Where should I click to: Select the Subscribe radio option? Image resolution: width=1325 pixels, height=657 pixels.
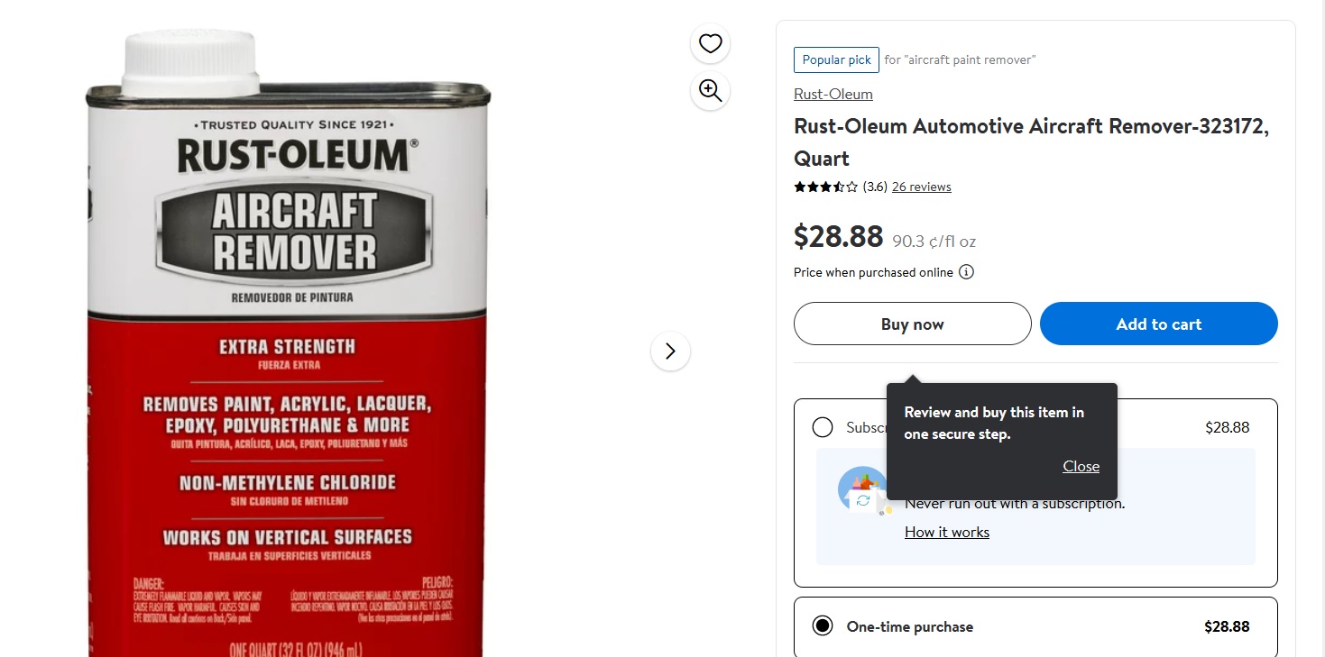(x=823, y=427)
